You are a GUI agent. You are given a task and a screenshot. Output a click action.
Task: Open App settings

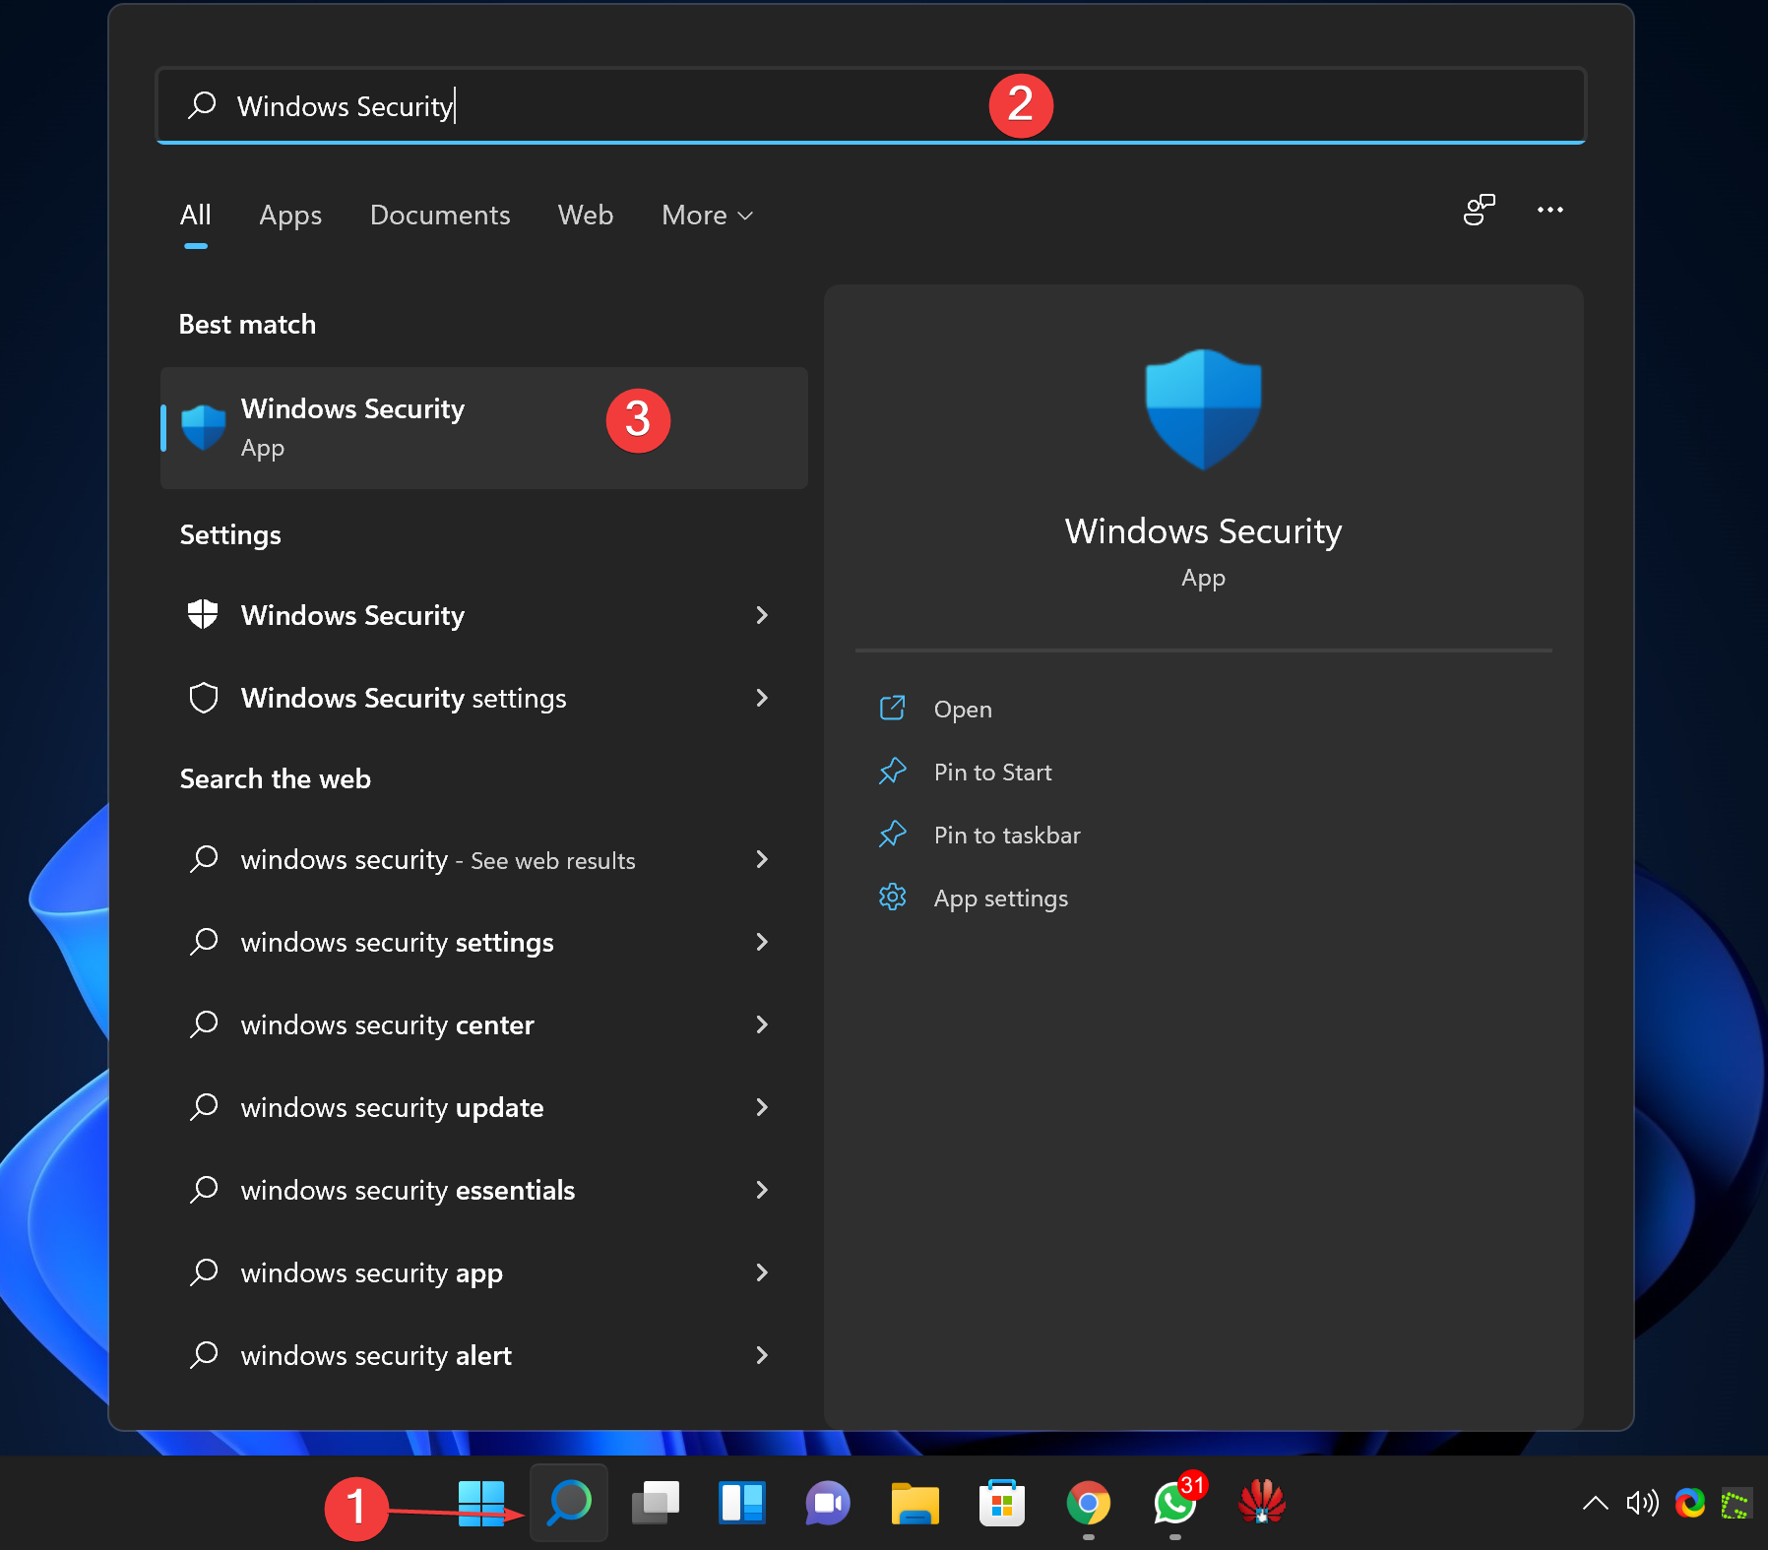[1000, 898]
